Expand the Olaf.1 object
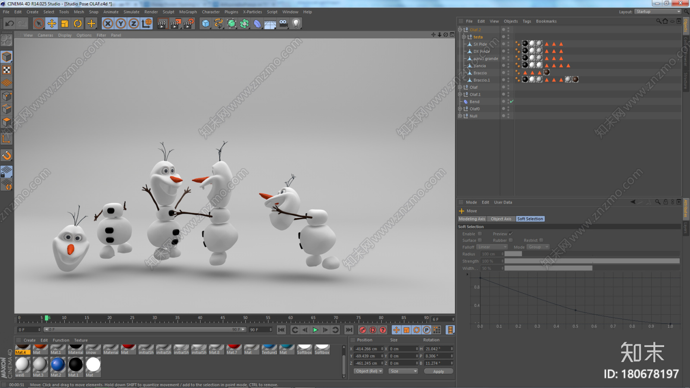The image size is (690, 388). (460, 94)
